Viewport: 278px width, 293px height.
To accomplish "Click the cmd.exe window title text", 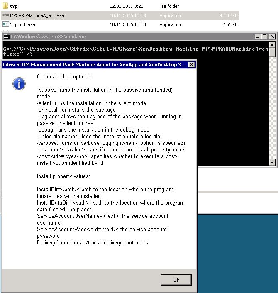I will 48,37.
